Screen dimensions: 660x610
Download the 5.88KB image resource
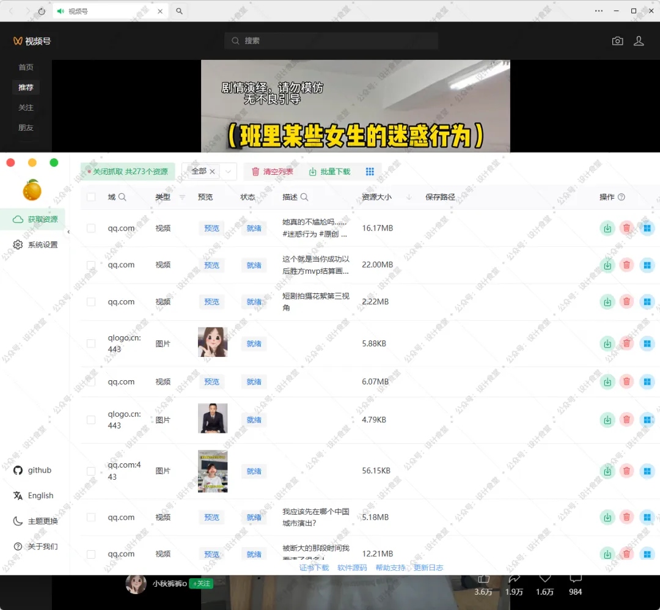click(x=607, y=344)
